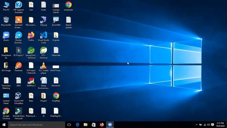Launch ZoomIt64 shortcut

(x=56, y=21)
